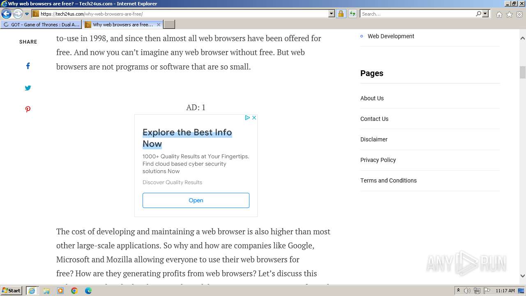Screen dimensions: 526x296
Task: View the security report lock icon
Action: [x=341, y=14]
